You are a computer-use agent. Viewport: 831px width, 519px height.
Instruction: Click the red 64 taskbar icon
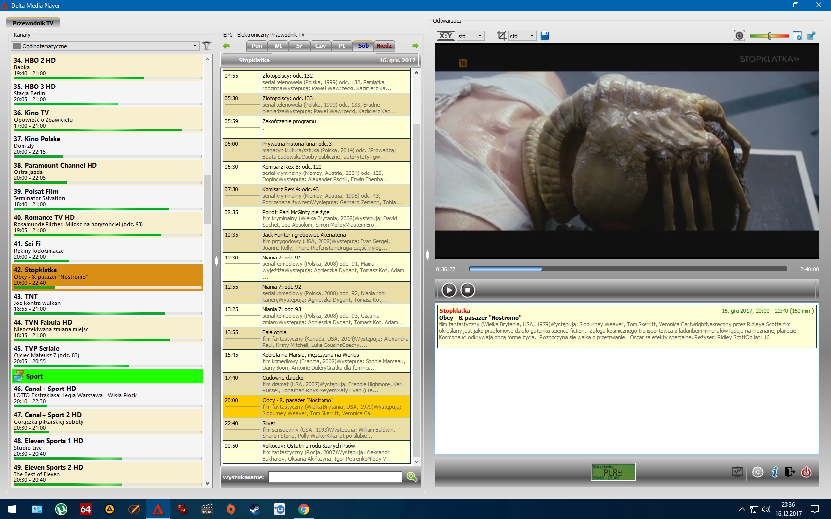(86, 509)
